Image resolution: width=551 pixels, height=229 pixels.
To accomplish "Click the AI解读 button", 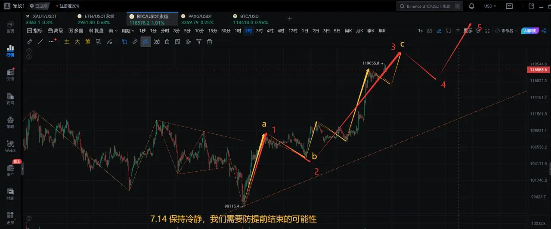I will click(x=529, y=31).
